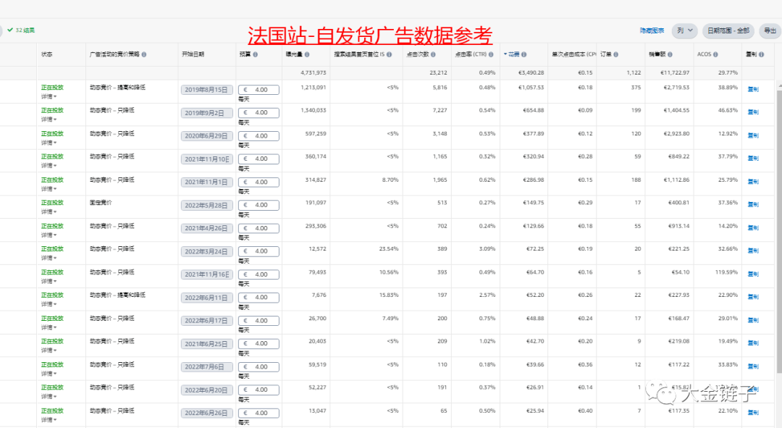Select the sales value €2,923.80

(676, 134)
